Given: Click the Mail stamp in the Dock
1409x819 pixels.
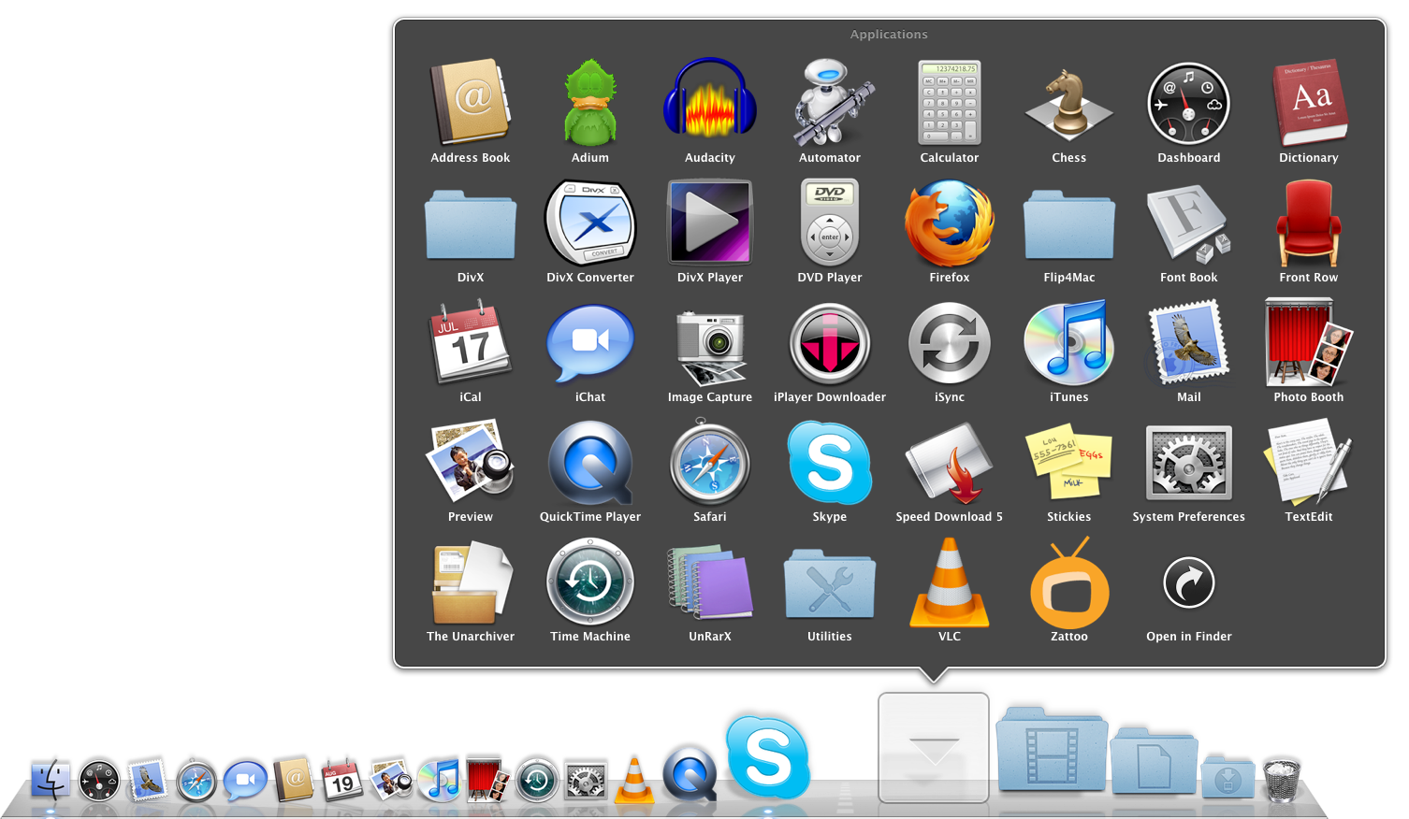Looking at the screenshot, I should point(148,779).
